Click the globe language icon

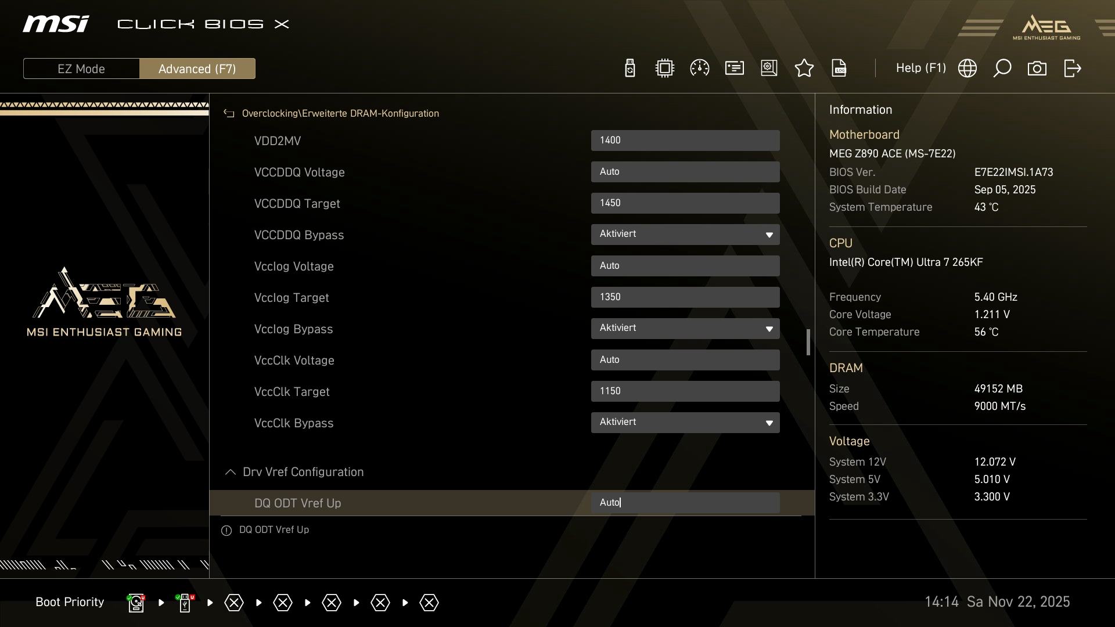tap(967, 69)
